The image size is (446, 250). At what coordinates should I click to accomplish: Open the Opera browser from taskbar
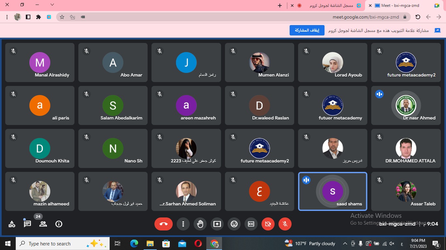pos(198,243)
